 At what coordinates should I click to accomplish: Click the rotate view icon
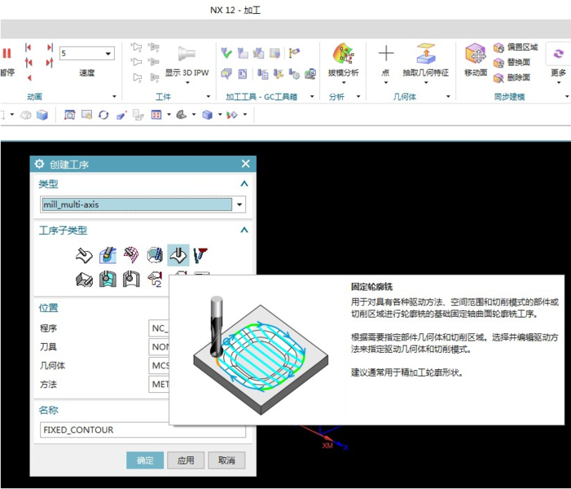[103, 115]
